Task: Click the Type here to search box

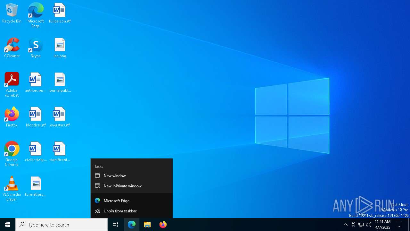Action: [x=61, y=225]
